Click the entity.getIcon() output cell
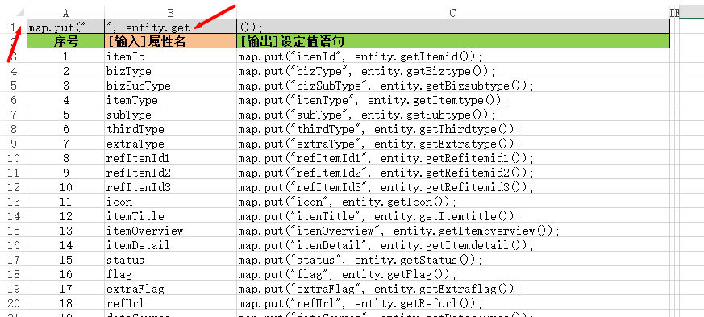 point(453,202)
